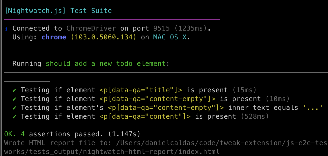Click the green checkmark for the title assertion

(x=15, y=90)
